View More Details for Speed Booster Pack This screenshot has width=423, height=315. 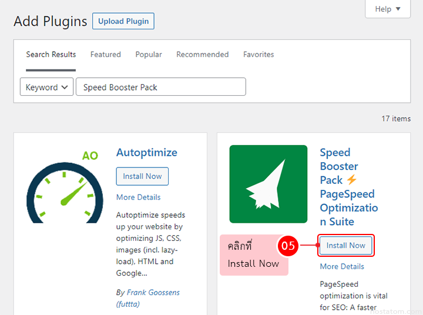coord(342,266)
